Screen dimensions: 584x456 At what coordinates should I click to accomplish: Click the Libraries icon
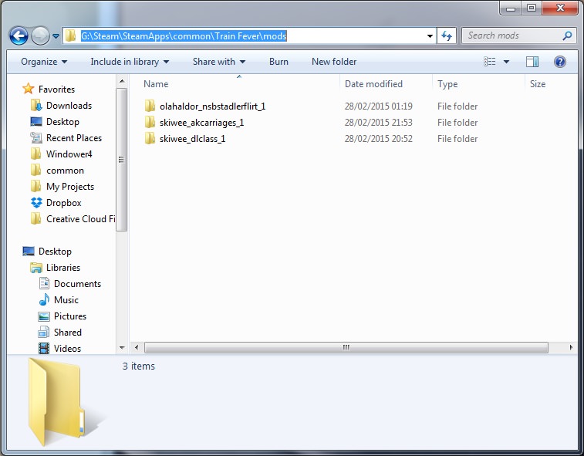[x=36, y=268]
